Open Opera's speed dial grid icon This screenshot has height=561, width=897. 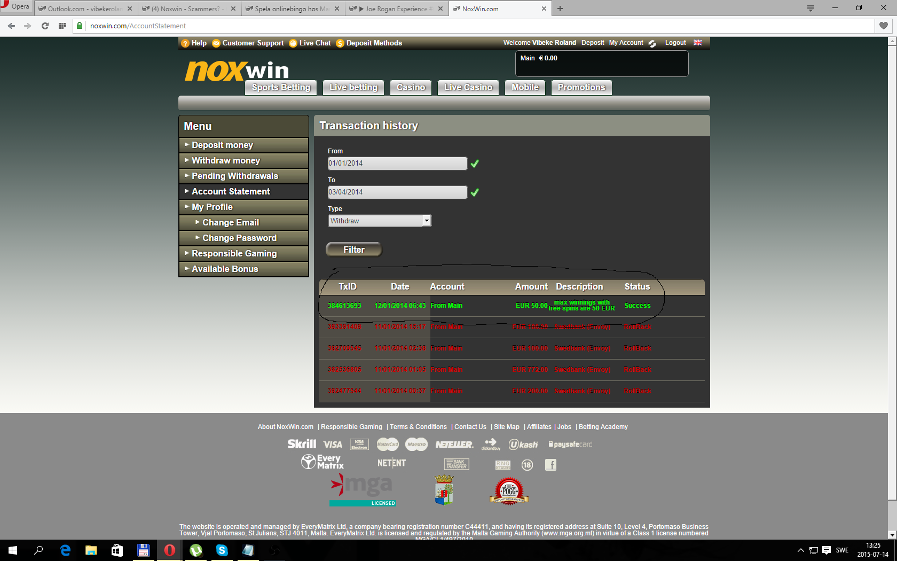click(x=62, y=26)
